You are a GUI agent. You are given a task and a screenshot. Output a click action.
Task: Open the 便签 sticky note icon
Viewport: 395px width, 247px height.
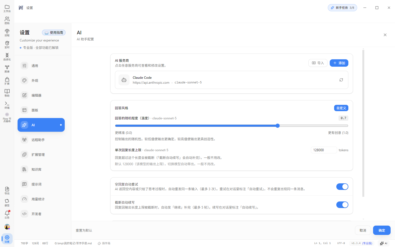point(7,203)
